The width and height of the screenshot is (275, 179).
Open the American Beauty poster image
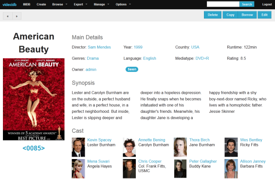[x=34, y=99]
